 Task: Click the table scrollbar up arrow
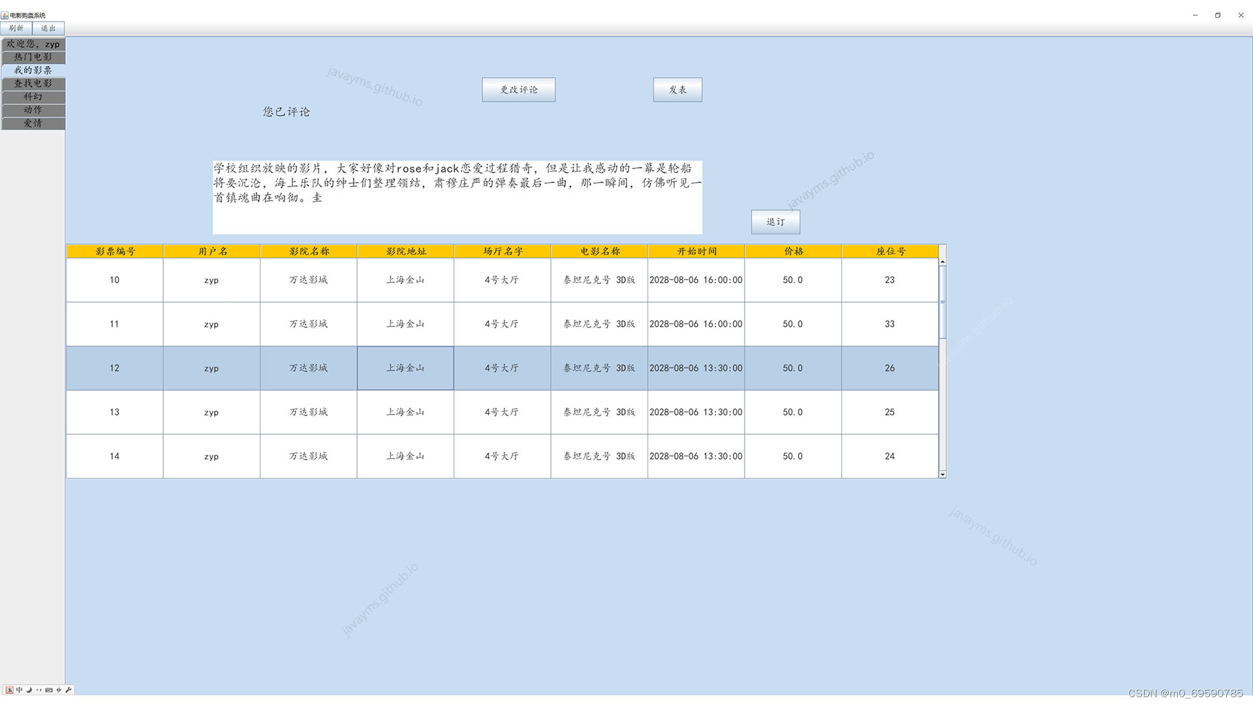point(942,262)
